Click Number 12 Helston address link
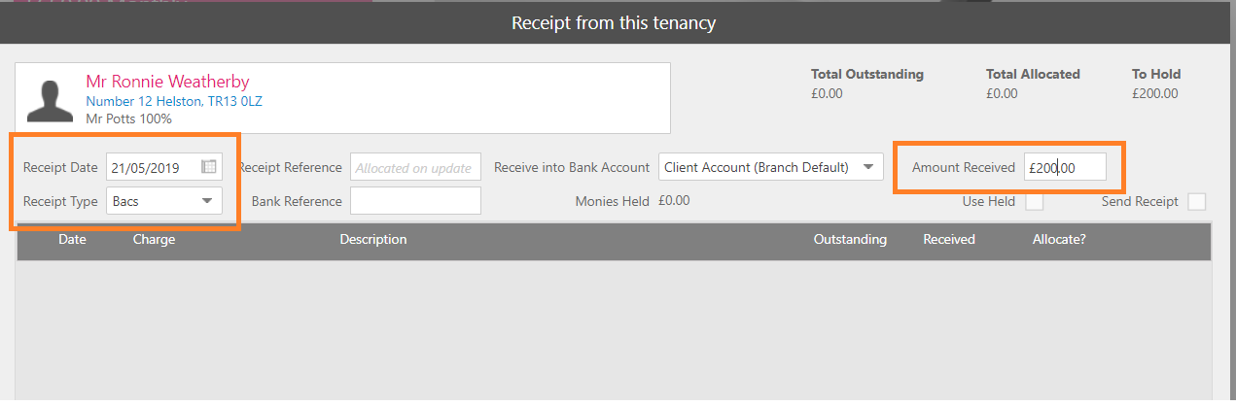This screenshot has width=1236, height=406. point(174,101)
